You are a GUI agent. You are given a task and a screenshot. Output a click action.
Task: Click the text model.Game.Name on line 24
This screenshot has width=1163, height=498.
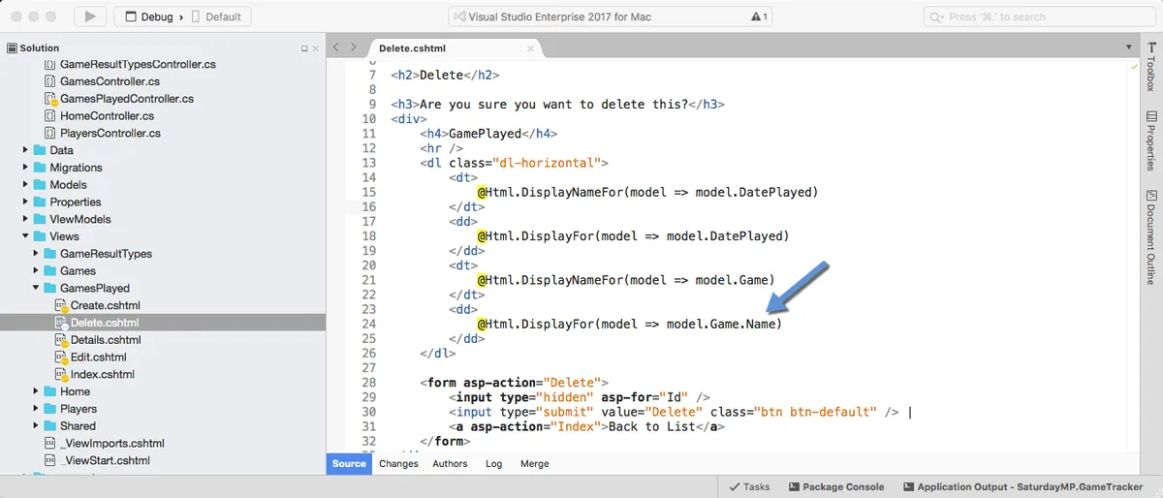point(723,324)
